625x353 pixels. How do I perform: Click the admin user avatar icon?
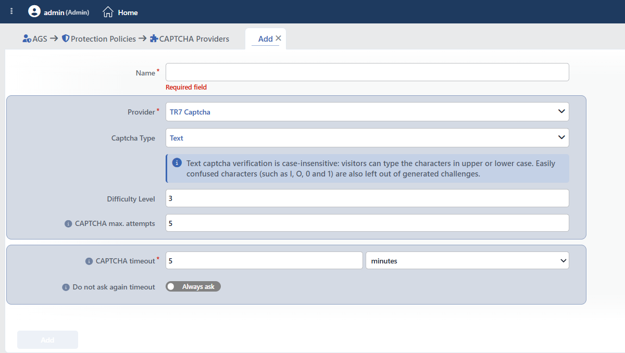[34, 11]
